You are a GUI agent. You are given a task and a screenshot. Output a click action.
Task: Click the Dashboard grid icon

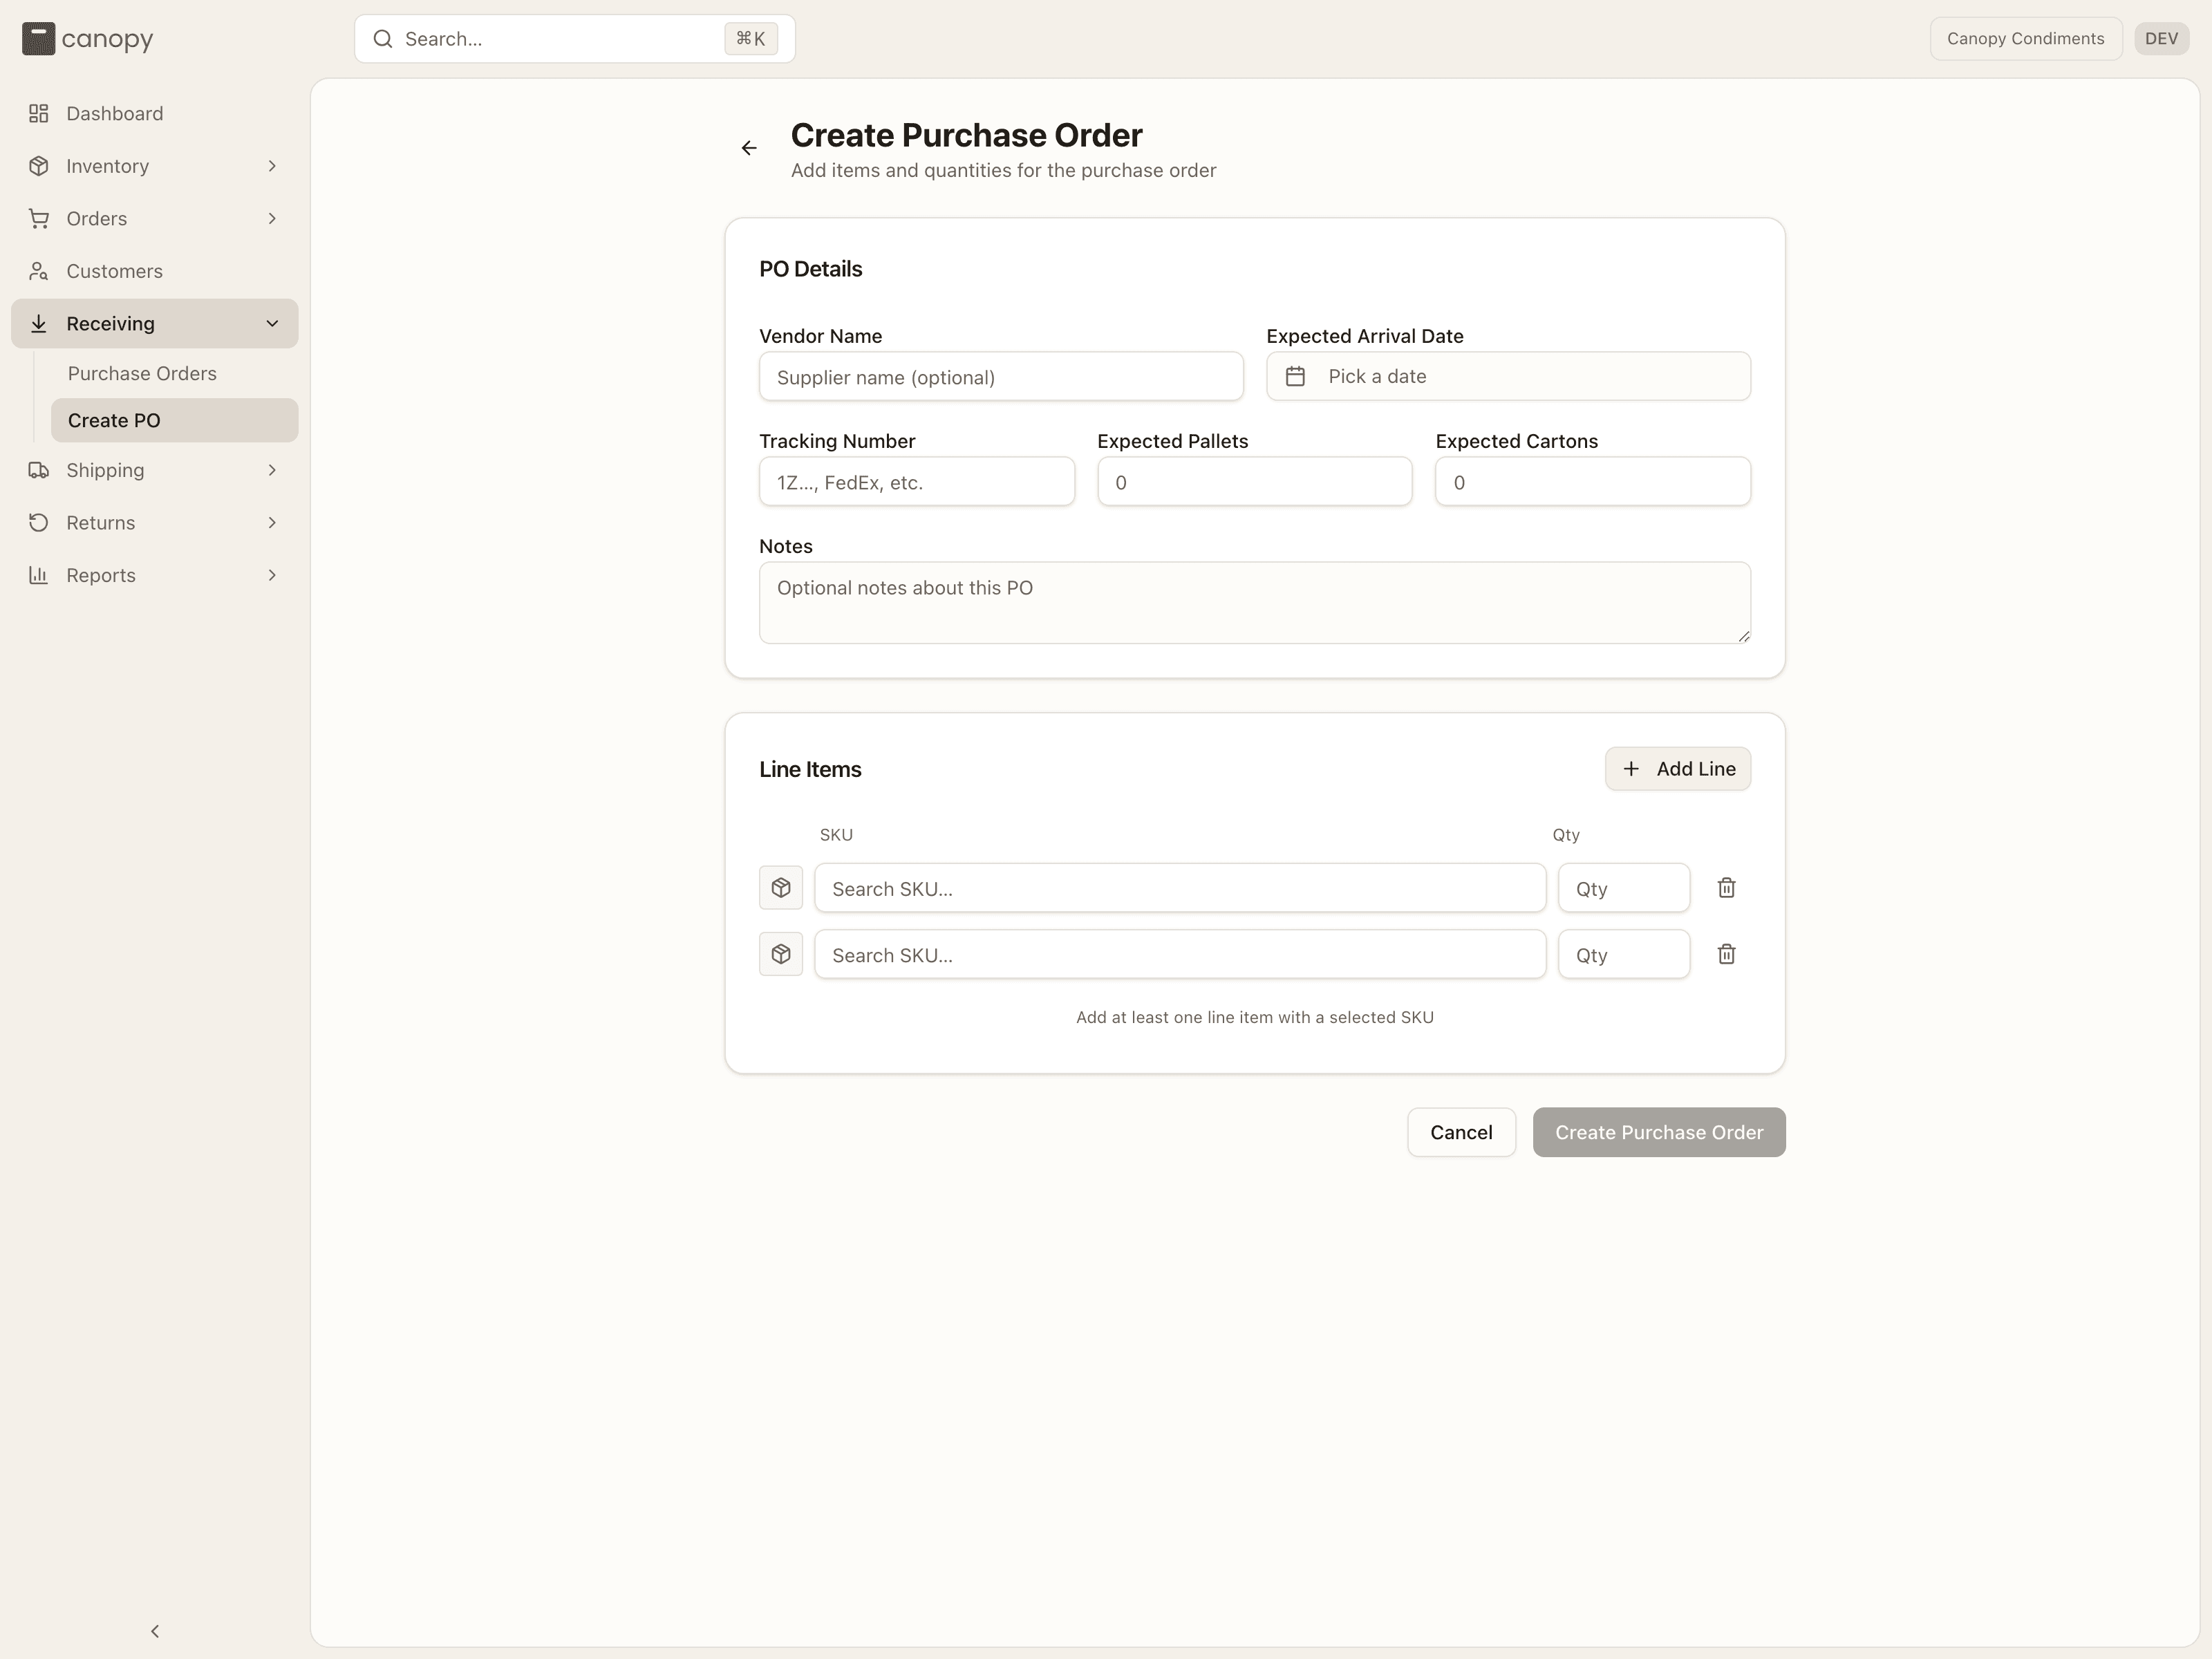(39, 114)
